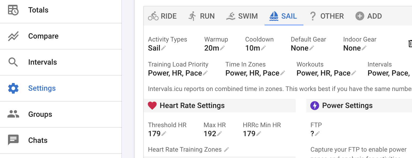Image resolution: width=412 pixels, height=158 pixels.
Task: Switch to the RIDE sport tab
Action: (162, 16)
